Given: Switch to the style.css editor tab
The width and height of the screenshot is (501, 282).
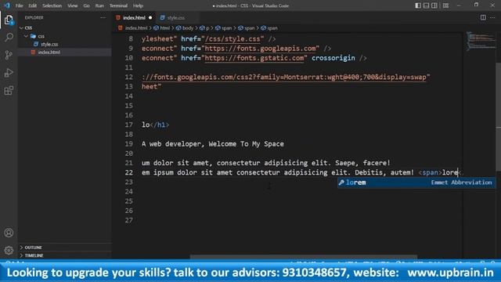Looking at the screenshot, I should (x=175, y=17).
